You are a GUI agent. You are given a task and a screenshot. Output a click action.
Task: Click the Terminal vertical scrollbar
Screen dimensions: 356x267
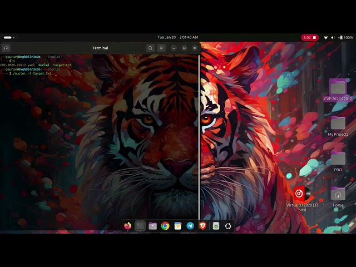(199, 137)
